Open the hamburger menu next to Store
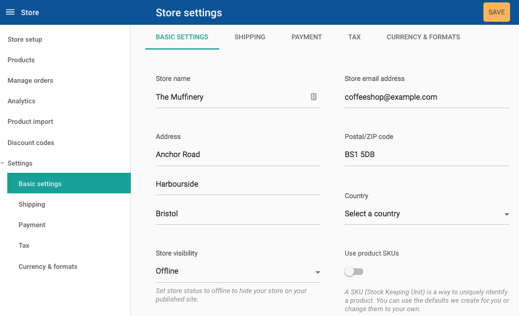 (x=10, y=12)
